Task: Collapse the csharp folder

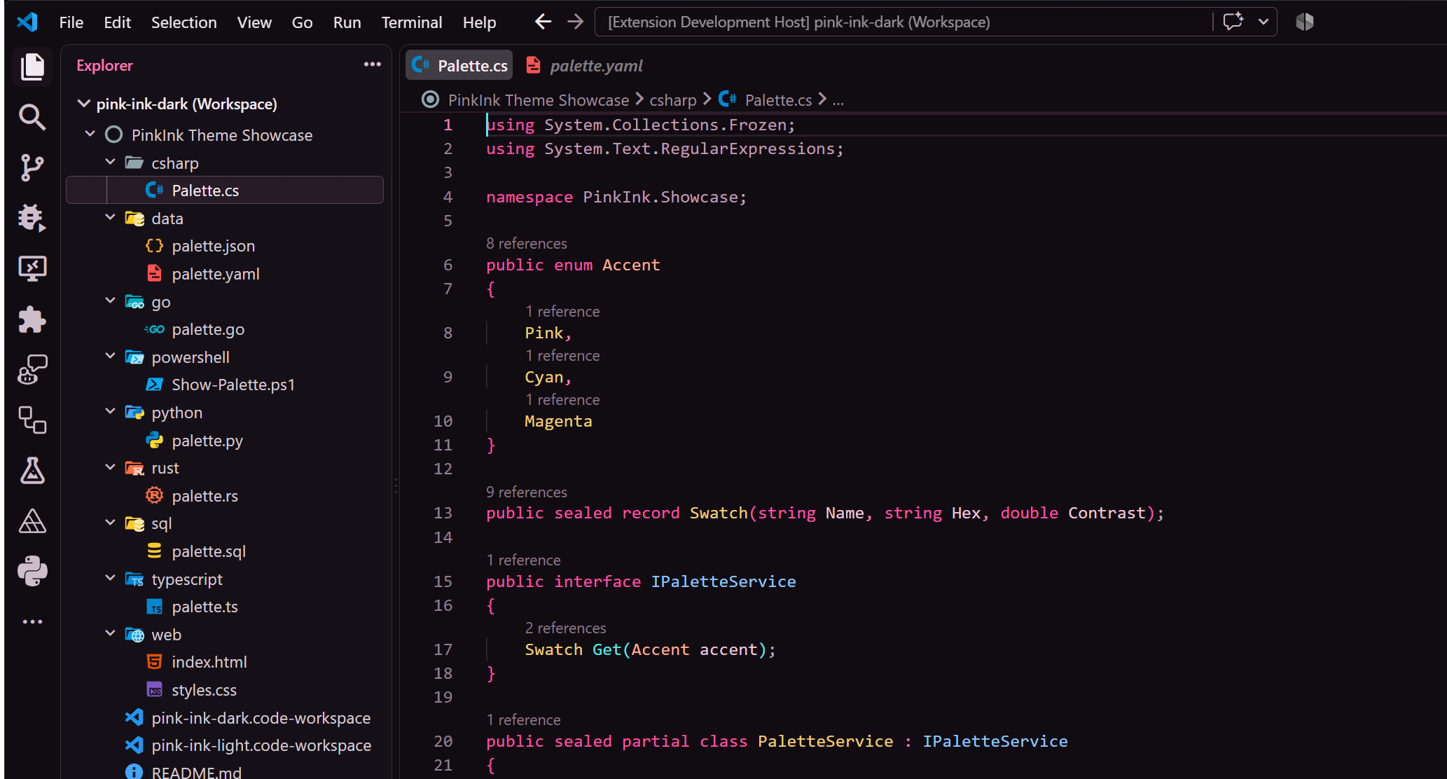Action: [x=110, y=162]
